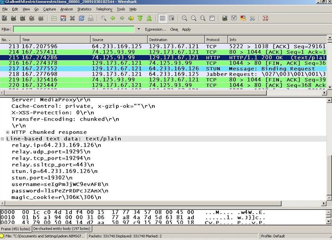Switch to De-chunked entity body tab
This screenshot has width=332, height=240.
point(62,229)
